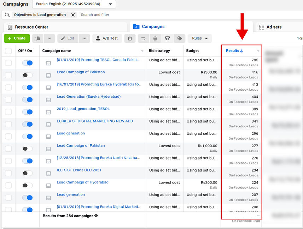Switch to Ad sets tab
This screenshot has height=229, width=303.
tap(279, 27)
